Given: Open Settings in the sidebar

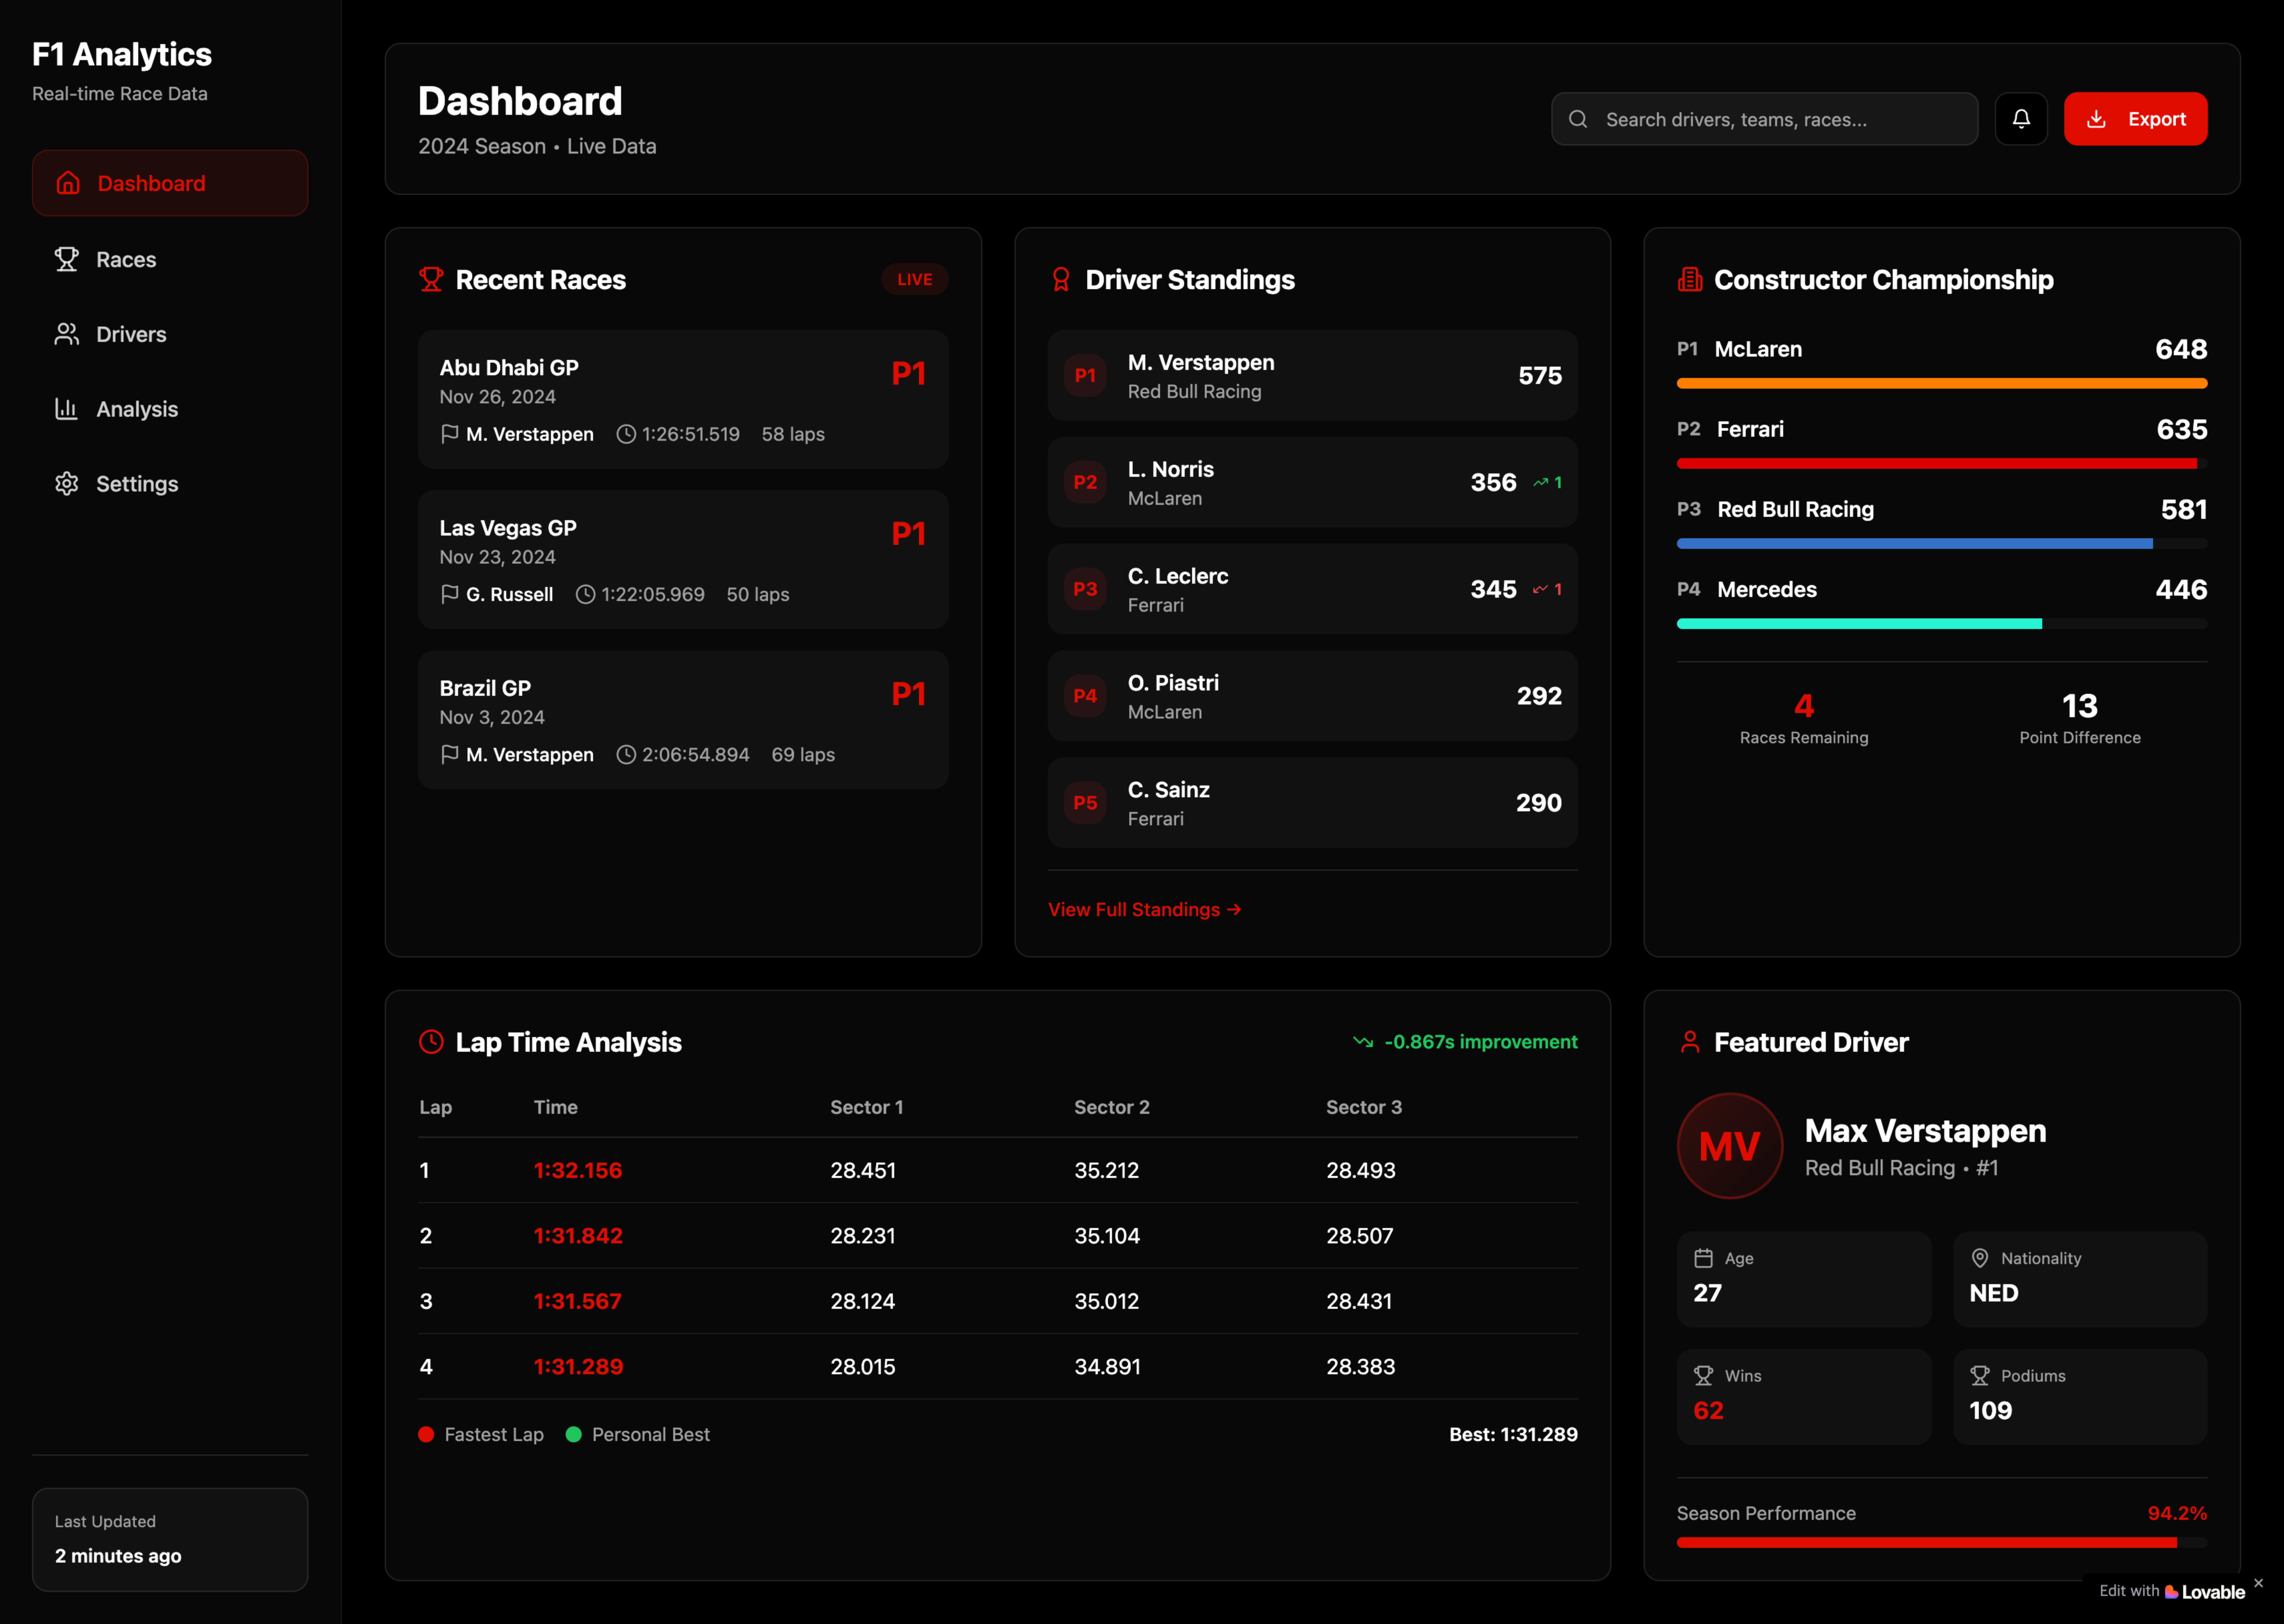Looking at the screenshot, I should (137, 484).
